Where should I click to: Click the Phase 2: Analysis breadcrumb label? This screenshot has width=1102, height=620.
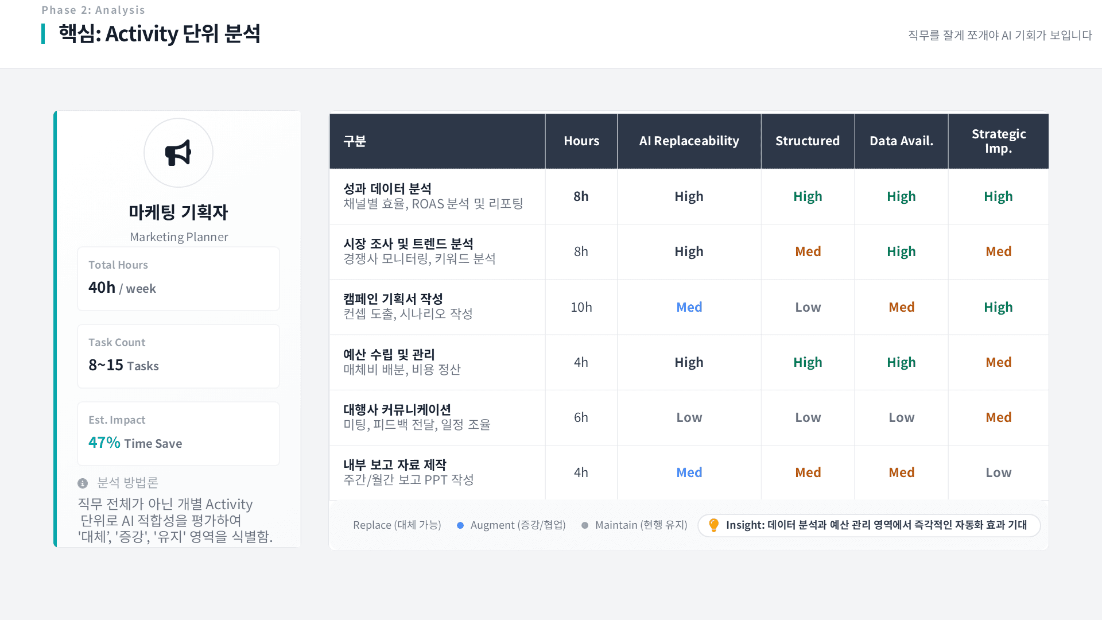tap(93, 10)
